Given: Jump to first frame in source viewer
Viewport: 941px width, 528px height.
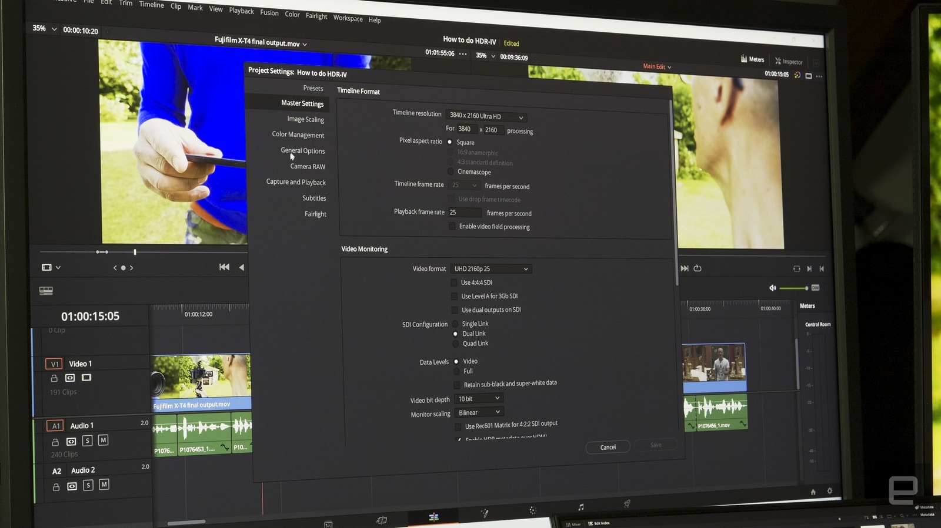Looking at the screenshot, I should click(x=224, y=267).
